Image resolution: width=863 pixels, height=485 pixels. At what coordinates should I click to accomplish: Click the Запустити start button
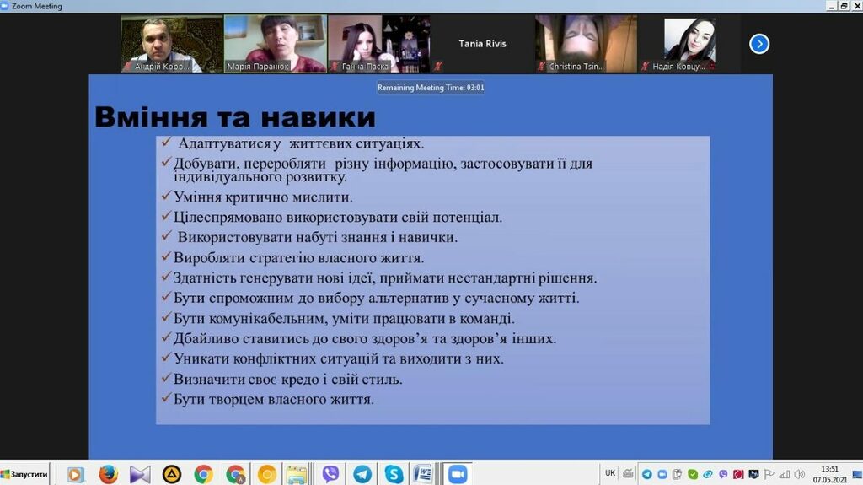(25, 474)
